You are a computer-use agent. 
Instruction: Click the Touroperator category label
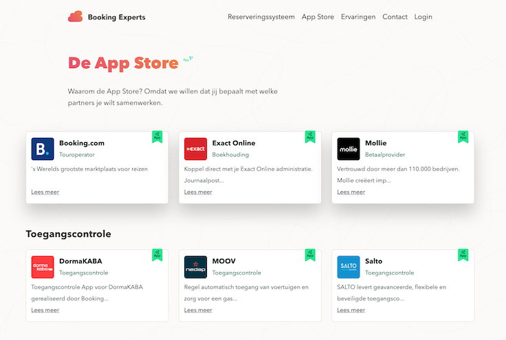click(x=77, y=155)
